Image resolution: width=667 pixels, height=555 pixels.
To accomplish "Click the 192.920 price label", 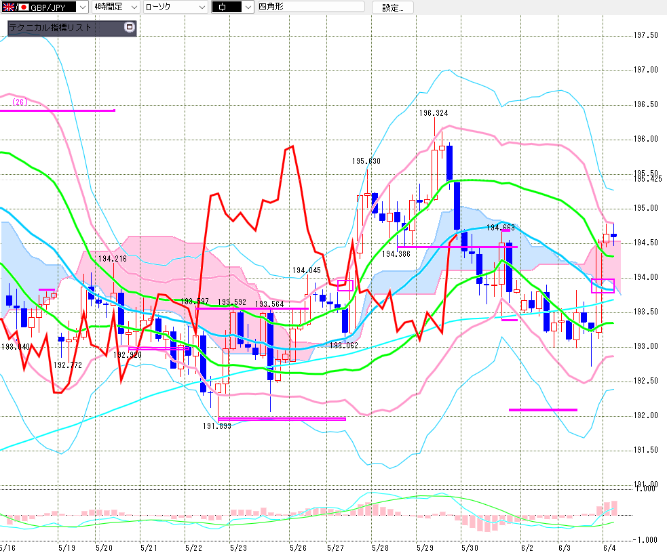I will coord(127,355).
